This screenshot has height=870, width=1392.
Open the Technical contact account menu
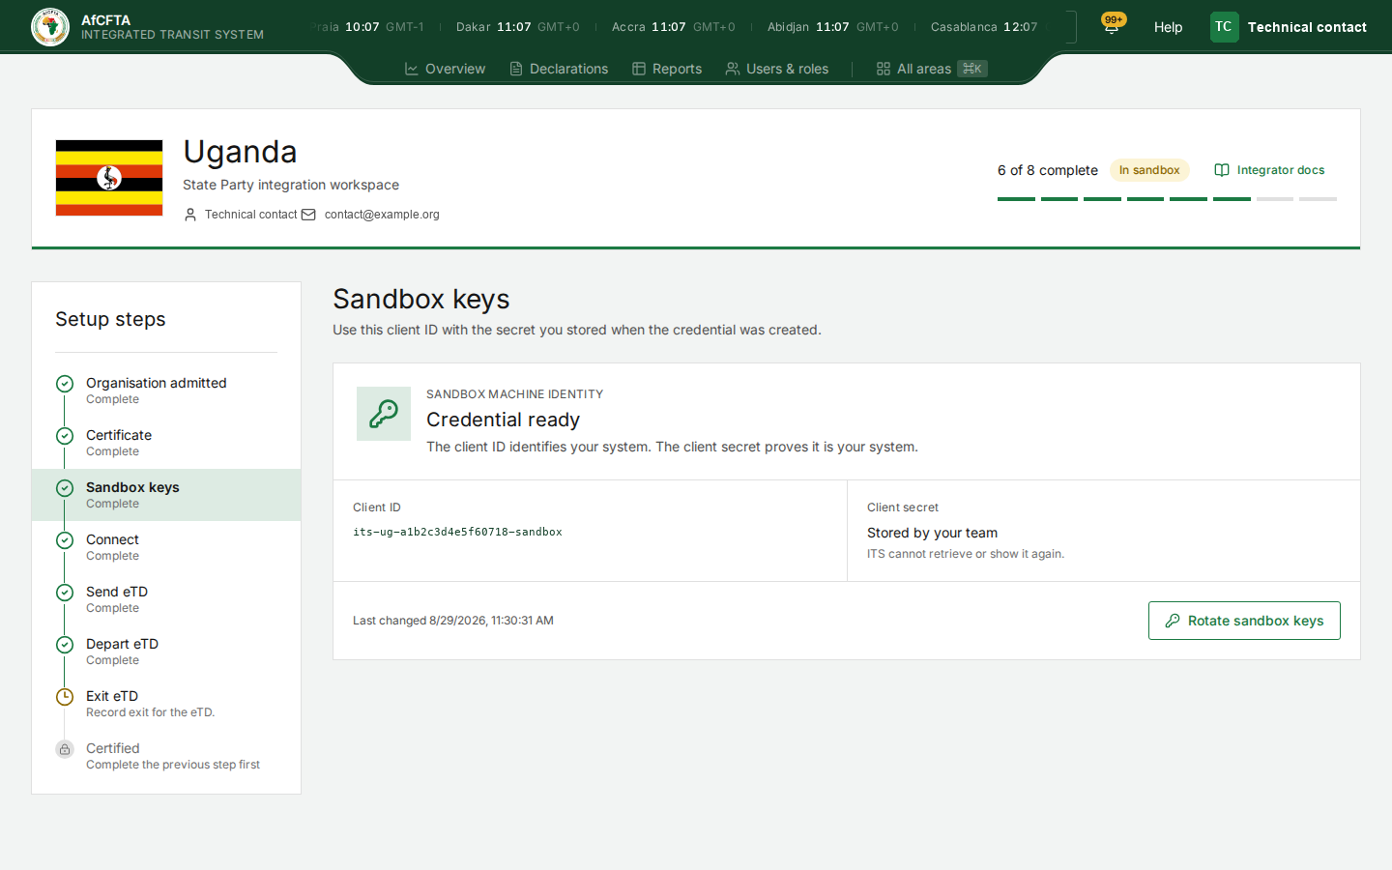tap(1289, 27)
